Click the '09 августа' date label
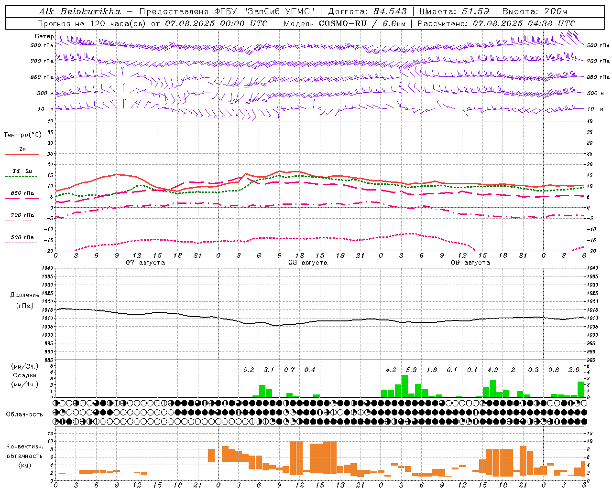This screenshot has height=489, width=612. [470, 263]
